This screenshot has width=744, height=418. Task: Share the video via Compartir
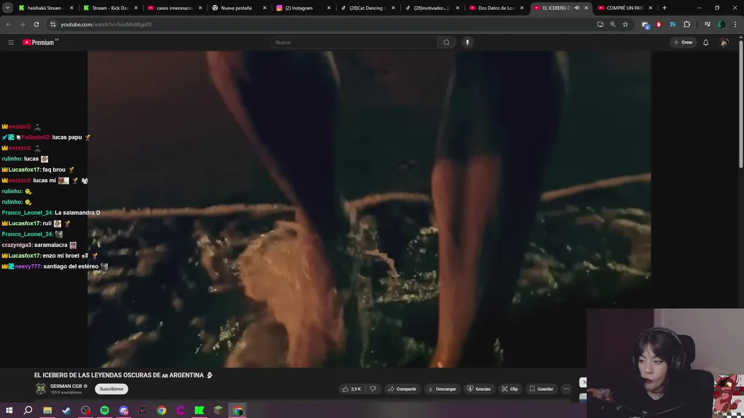(402, 389)
